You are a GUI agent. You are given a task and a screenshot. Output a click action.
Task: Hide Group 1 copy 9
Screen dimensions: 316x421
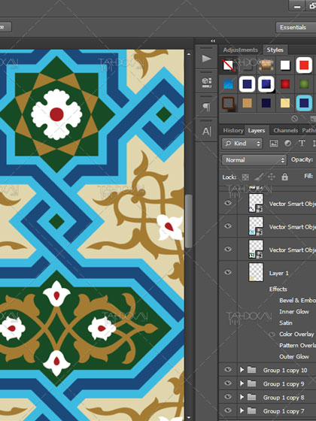point(228,383)
